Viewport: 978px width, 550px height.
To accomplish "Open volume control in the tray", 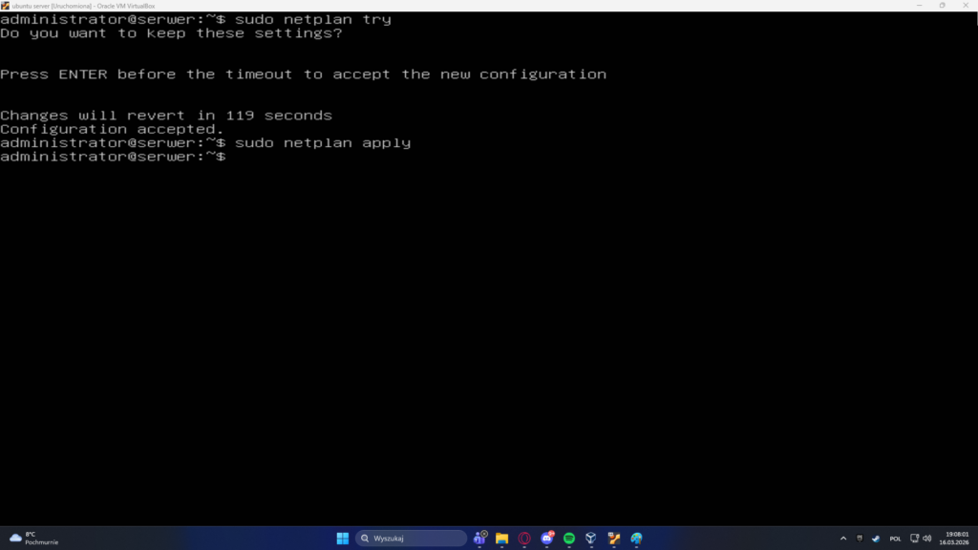I will 927,539.
